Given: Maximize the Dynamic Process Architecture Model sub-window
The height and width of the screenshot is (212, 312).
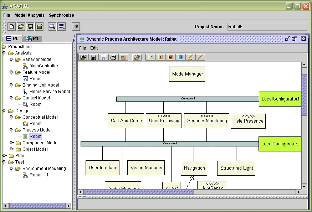Looking at the screenshot, I should coord(294,38).
